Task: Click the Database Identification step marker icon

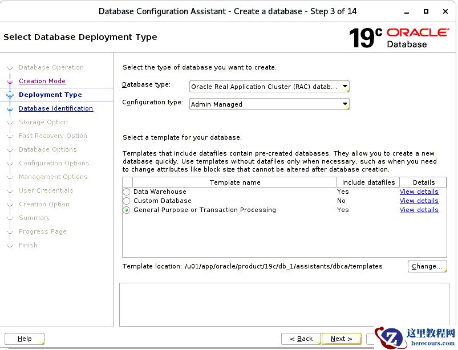Action: click(x=10, y=109)
